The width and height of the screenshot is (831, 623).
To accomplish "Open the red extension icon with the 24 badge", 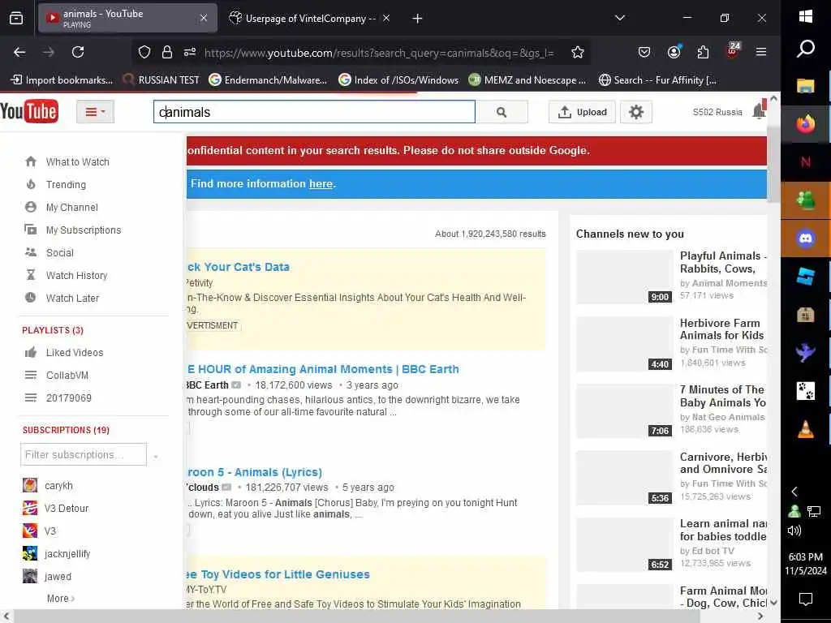I will click(733, 51).
